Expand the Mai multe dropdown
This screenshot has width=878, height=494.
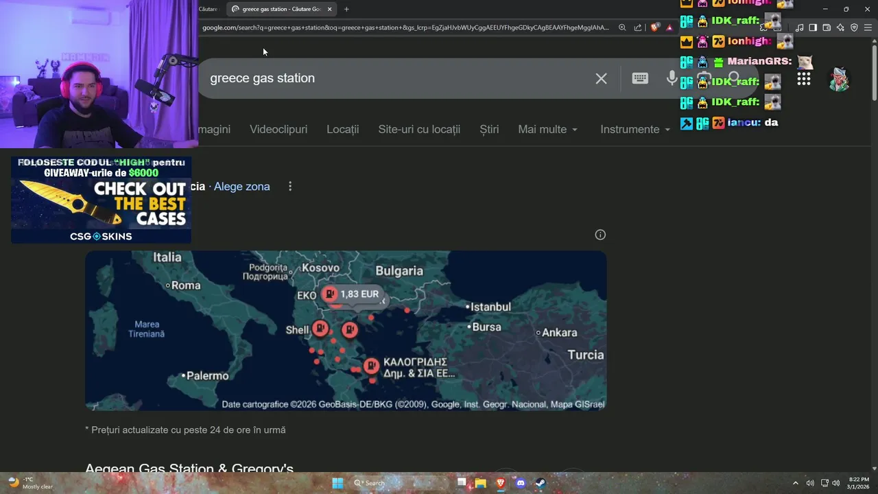[548, 129]
